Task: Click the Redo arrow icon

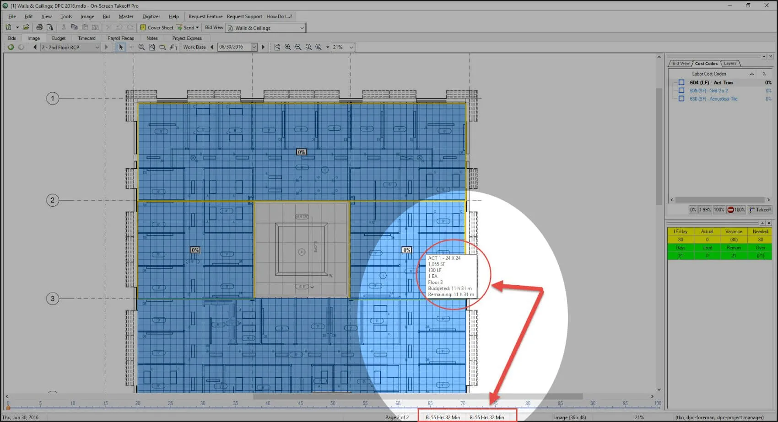Action: pyautogui.click(x=130, y=27)
